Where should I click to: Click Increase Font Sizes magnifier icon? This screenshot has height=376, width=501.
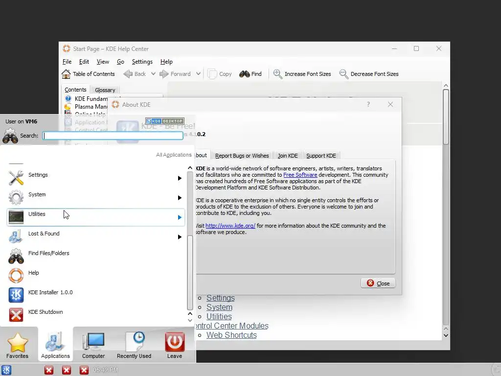coord(278,74)
